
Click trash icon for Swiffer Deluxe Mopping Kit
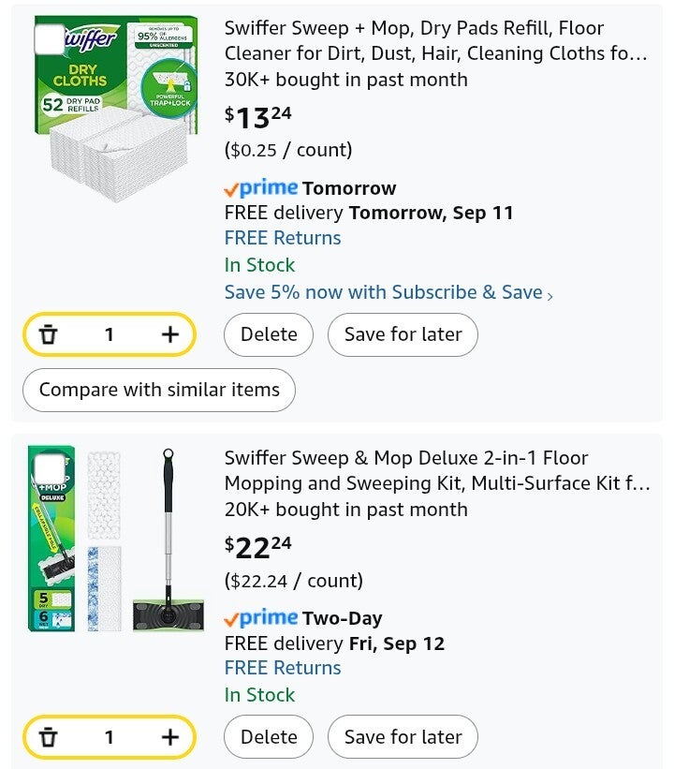(x=49, y=737)
